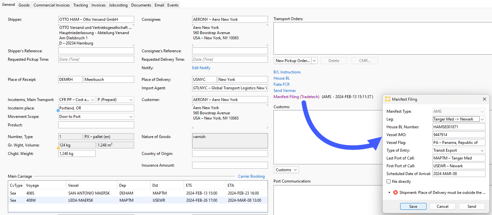
Task: Open the B/L Instructions link
Action: pos(287,72)
